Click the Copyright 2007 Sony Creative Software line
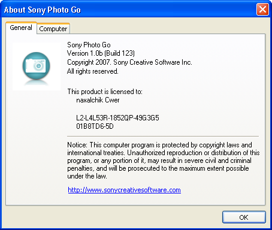This screenshot has height=230, width=272. pos(129,62)
